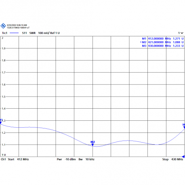The width and height of the screenshot is (185, 185).
Task: Select the M1 marker at trace start
Action: (x=1, y=123)
